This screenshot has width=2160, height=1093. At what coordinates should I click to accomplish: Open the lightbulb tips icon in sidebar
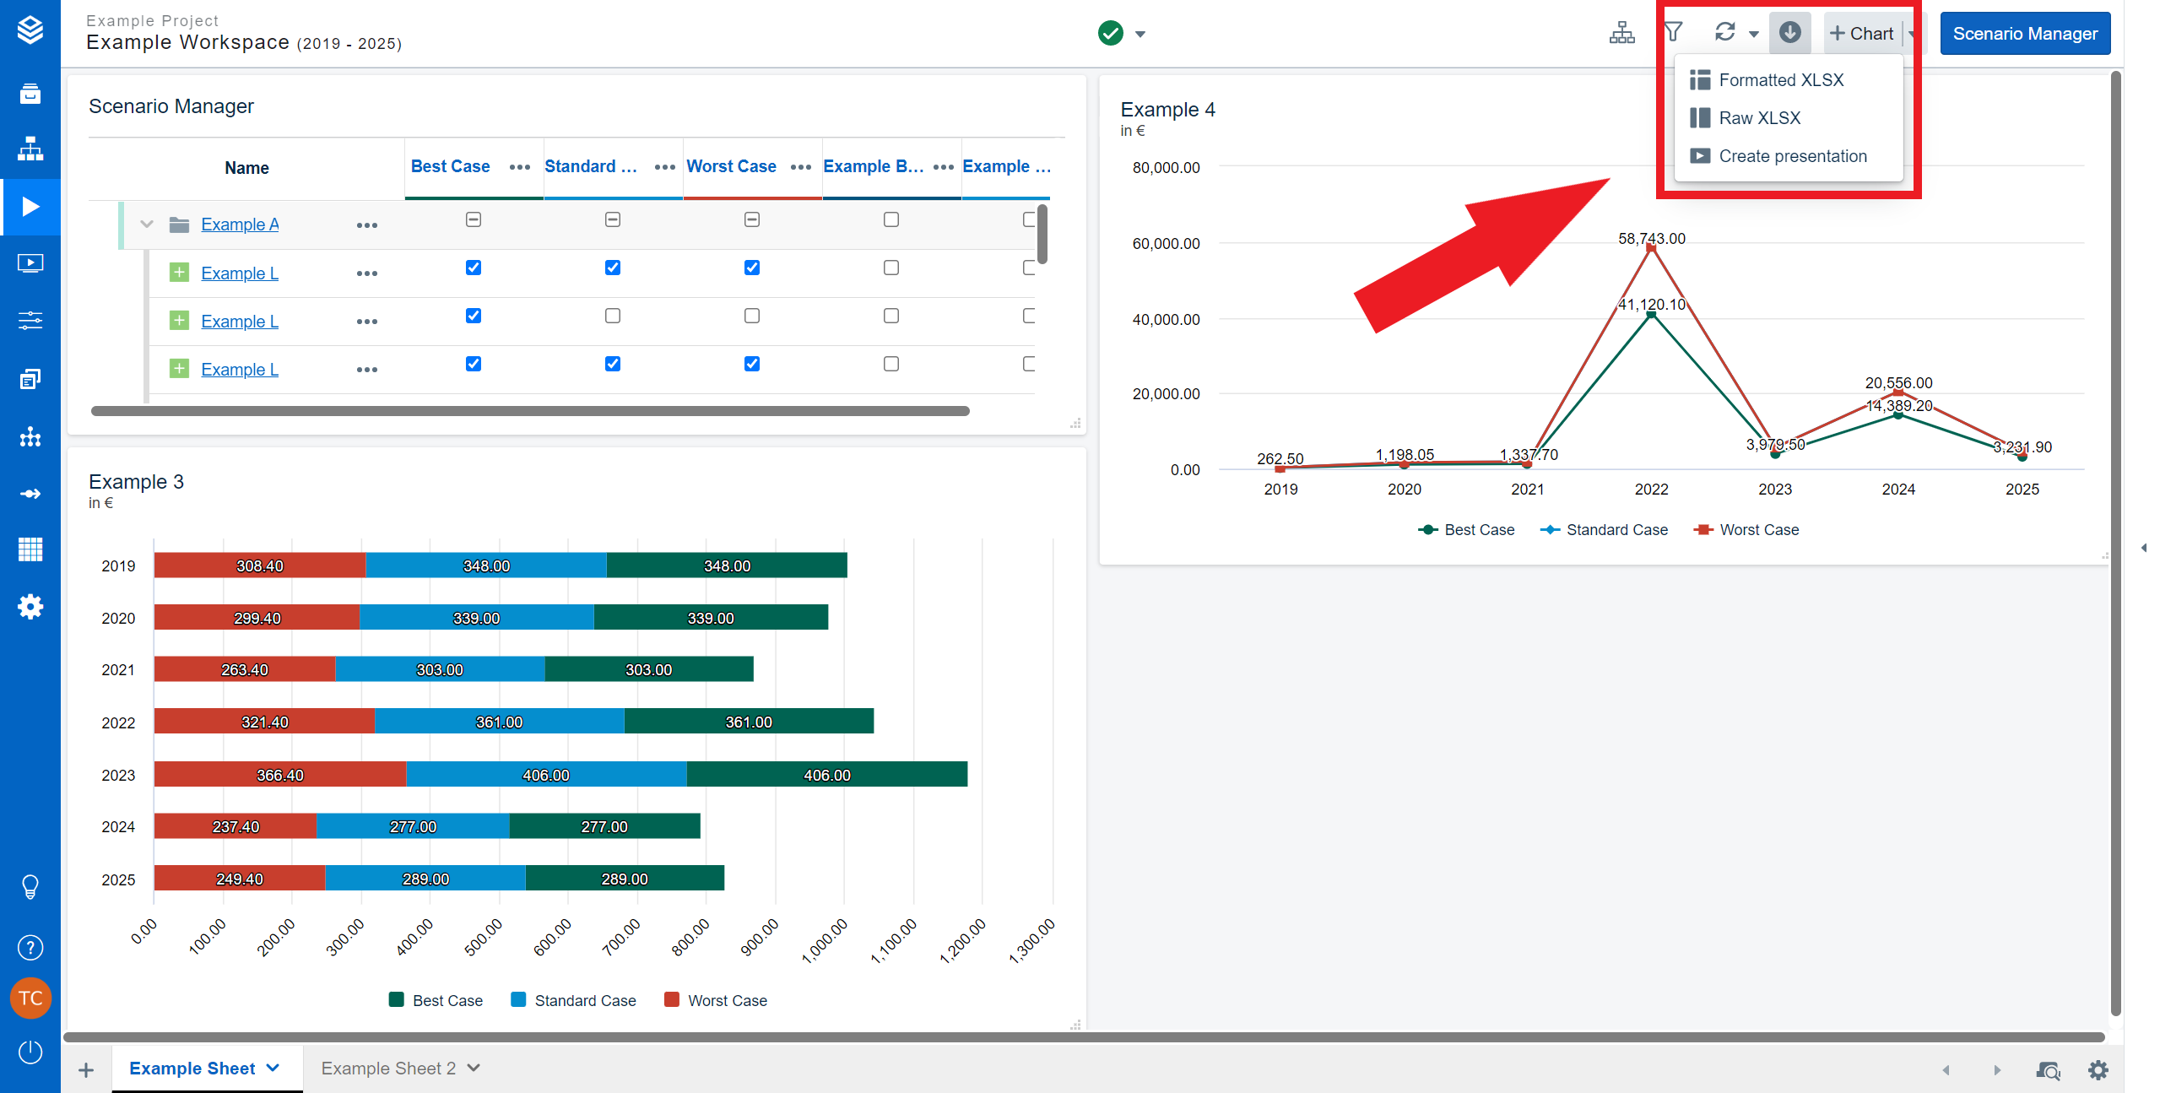click(x=30, y=887)
